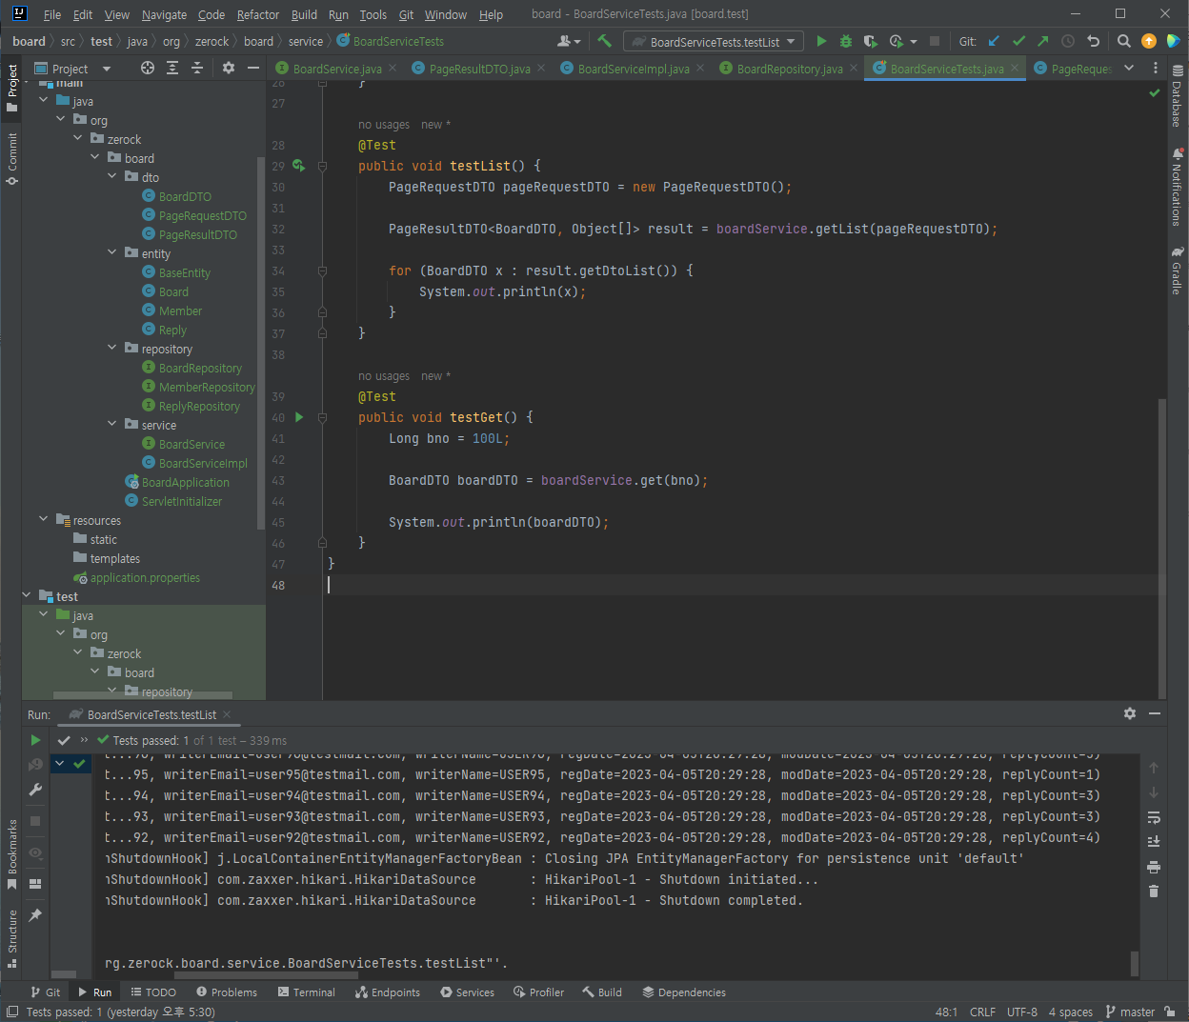Click Git Commit green checkmark
This screenshot has width=1189, height=1022.
pos(1018,41)
